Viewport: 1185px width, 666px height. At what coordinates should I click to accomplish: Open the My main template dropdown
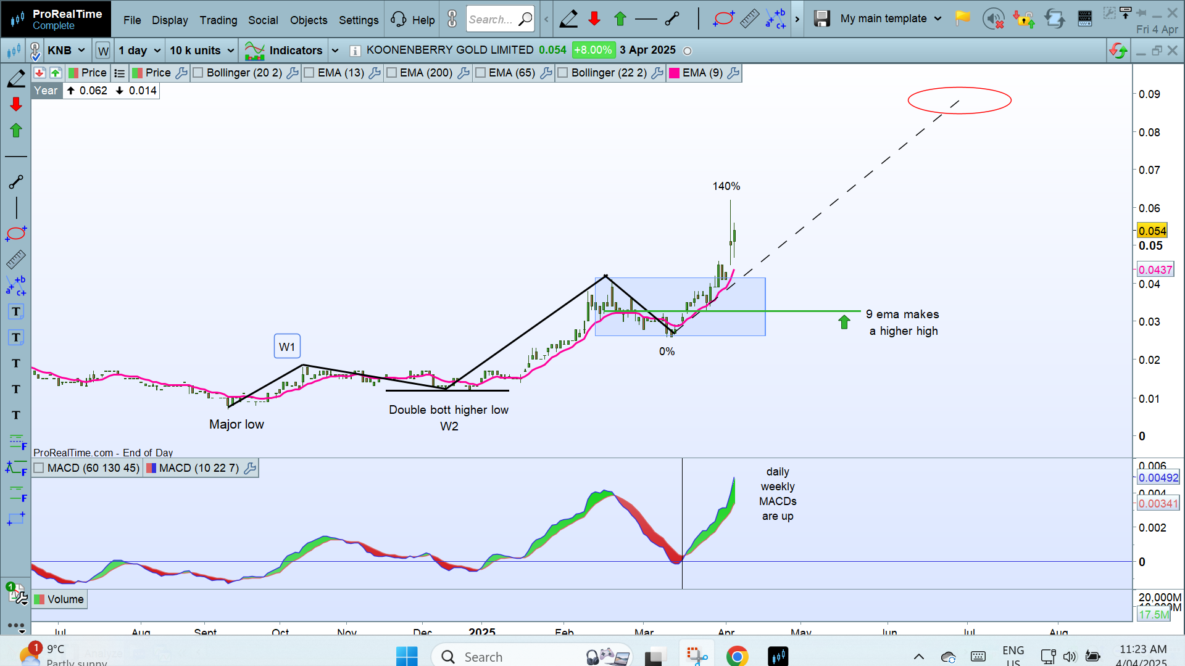tap(890, 18)
